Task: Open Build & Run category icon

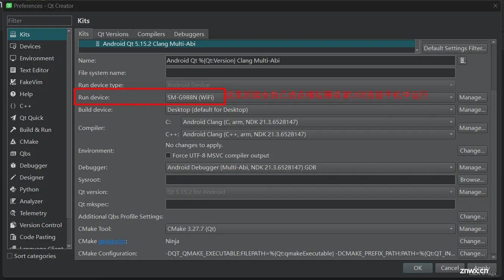Action: [13, 130]
